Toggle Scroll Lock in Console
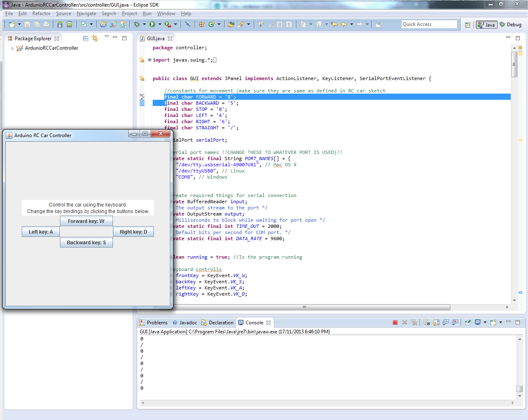This screenshot has width=528, height=420. 436,323
